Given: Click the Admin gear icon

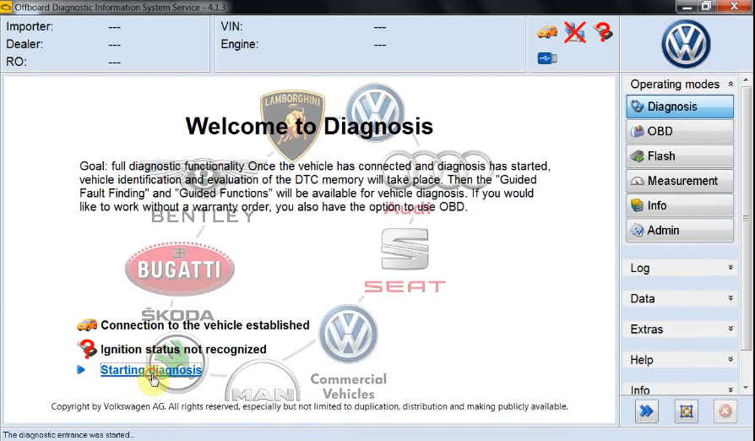Looking at the screenshot, I should [637, 230].
